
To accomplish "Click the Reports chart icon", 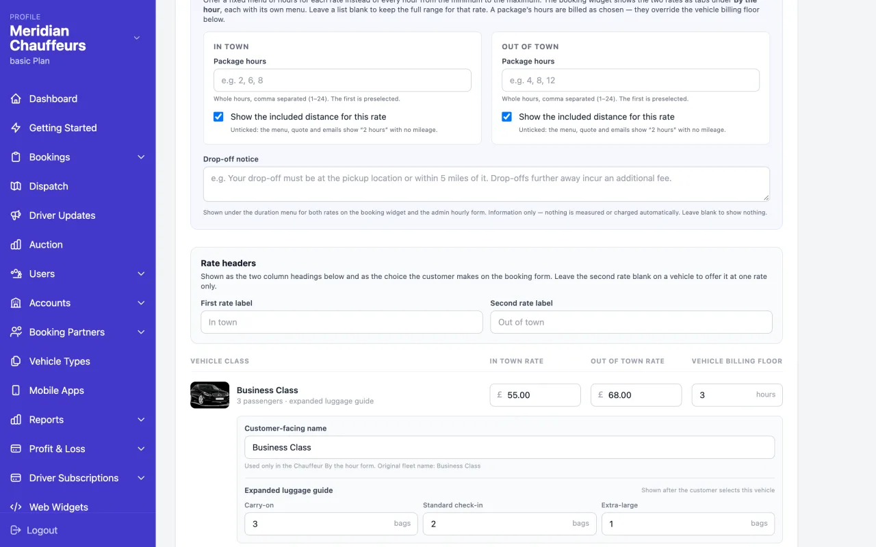I will 16,420.
